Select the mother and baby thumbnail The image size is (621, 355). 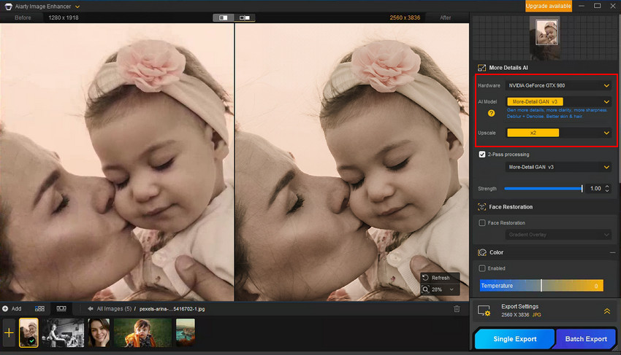pyautogui.click(x=28, y=333)
